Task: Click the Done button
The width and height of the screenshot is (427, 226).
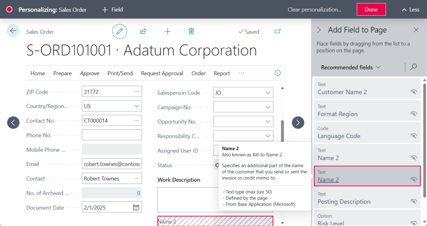Action: 371,10
